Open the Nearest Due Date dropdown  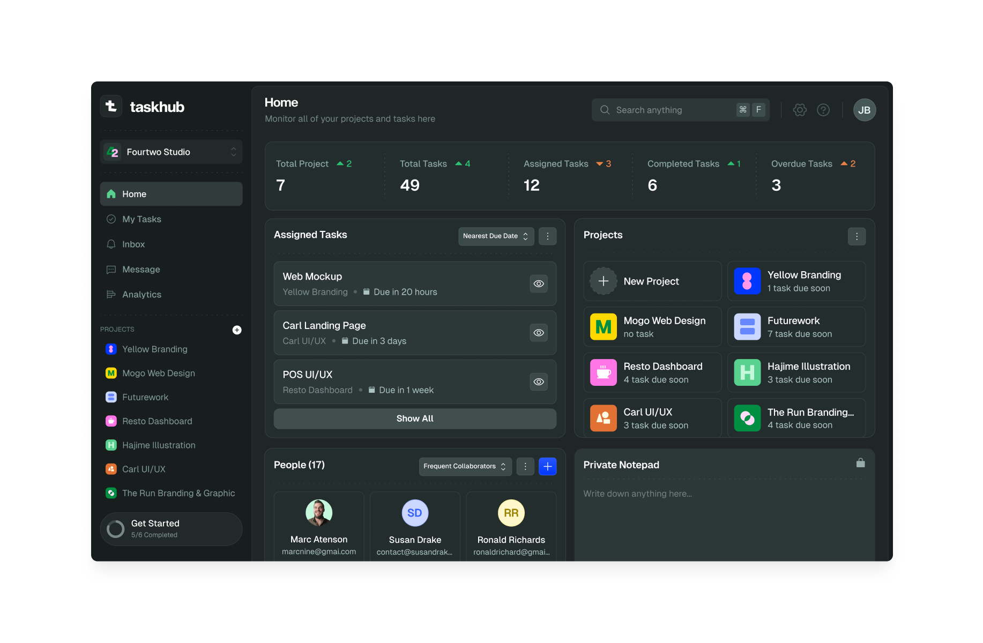tap(496, 236)
